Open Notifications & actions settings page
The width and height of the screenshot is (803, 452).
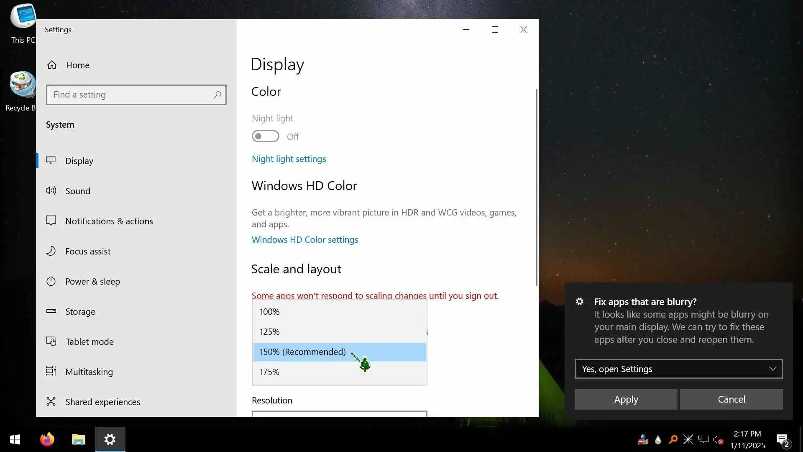[109, 221]
